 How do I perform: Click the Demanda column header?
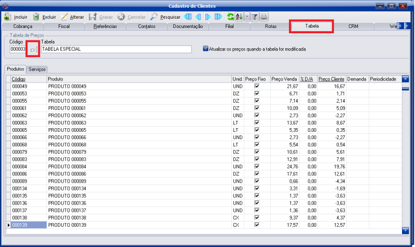tap(357, 79)
